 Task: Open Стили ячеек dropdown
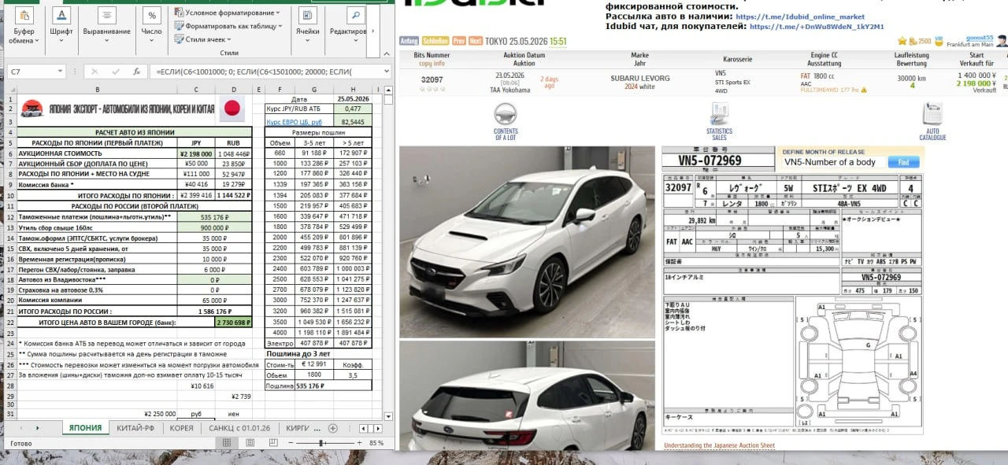pyautogui.click(x=203, y=39)
